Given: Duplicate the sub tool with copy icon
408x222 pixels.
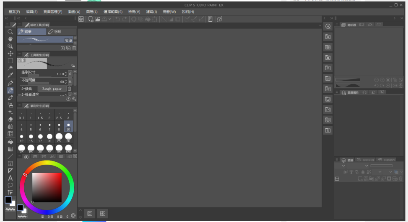Looking at the screenshot, I should tap(68, 48).
